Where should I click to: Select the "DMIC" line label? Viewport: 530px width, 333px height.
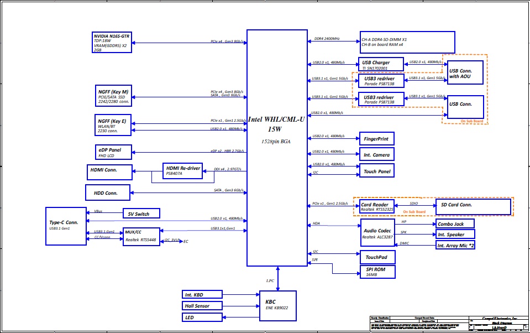tap(404, 243)
